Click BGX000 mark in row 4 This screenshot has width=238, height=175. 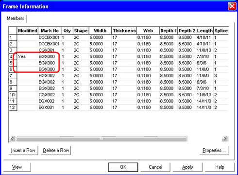point(50,56)
